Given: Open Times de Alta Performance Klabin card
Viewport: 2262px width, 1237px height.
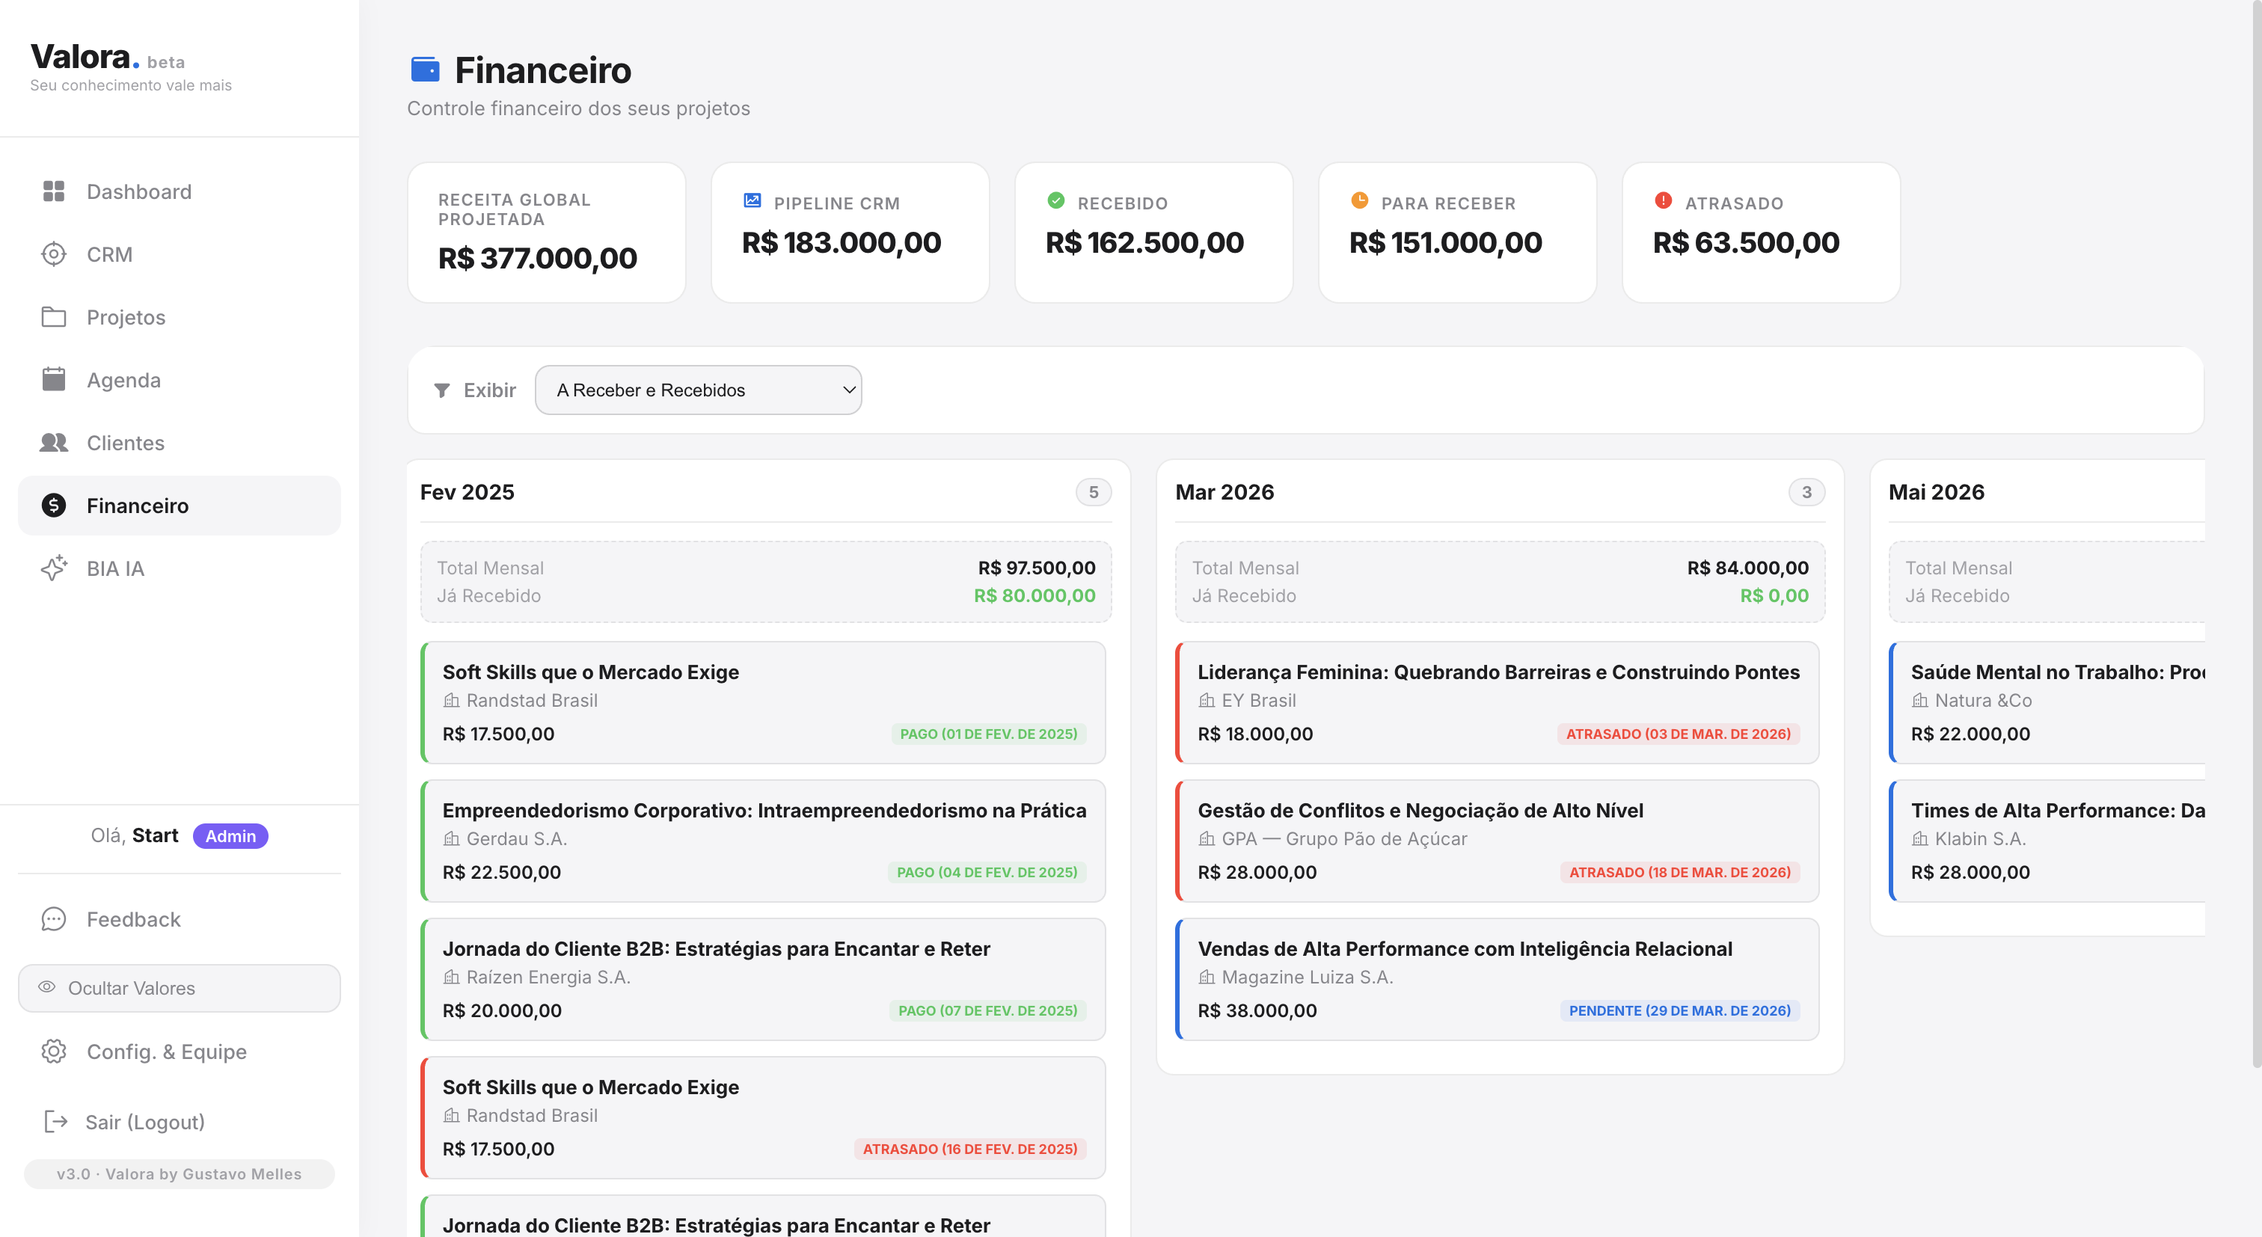Looking at the screenshot, I should coord(2047,840).
